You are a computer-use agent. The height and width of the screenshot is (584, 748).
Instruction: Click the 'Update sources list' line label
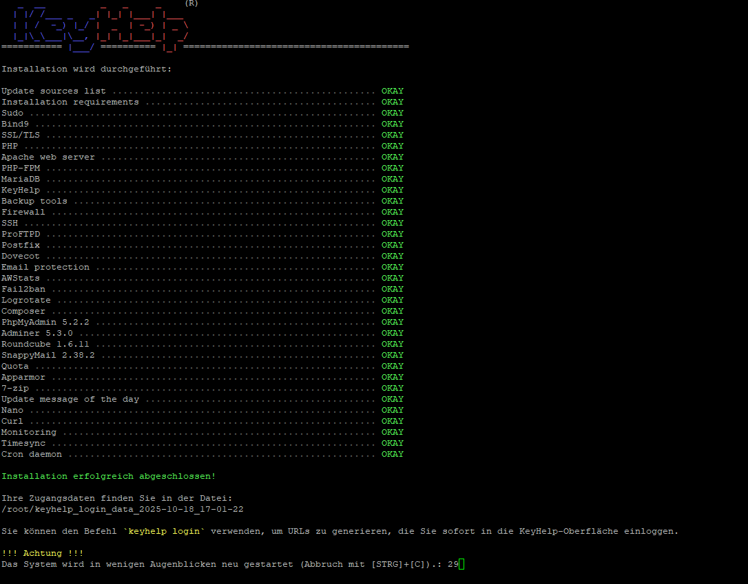point(54,91)
